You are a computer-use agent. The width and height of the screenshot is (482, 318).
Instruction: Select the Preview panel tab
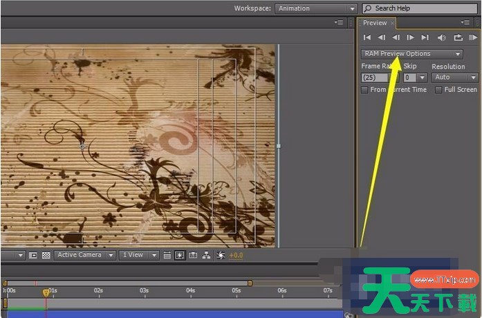pyautogui.click(x=375, y=23)
